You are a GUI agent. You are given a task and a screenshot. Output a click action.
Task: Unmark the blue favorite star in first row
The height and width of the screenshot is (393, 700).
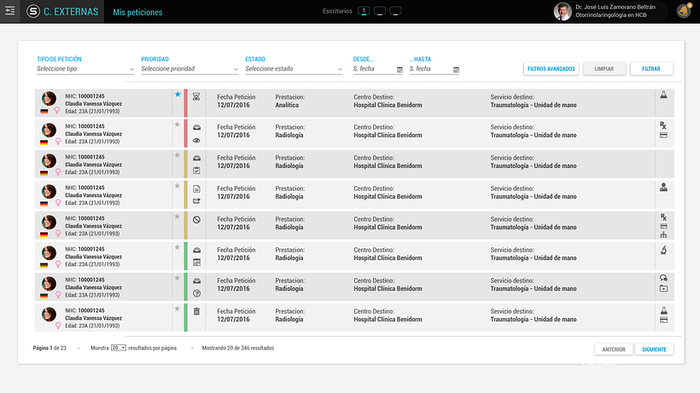point(178,94)
